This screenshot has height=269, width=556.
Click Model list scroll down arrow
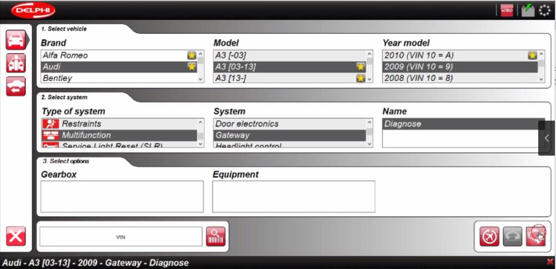(x=370, y=79)
